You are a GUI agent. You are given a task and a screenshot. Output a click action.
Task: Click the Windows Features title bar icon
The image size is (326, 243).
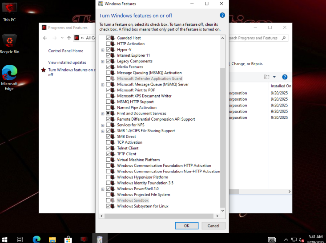pos(100,4)
